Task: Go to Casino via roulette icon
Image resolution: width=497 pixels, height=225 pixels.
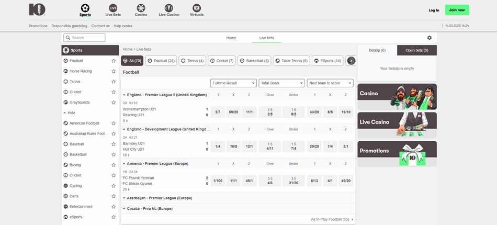Action: tap(140, 8)
